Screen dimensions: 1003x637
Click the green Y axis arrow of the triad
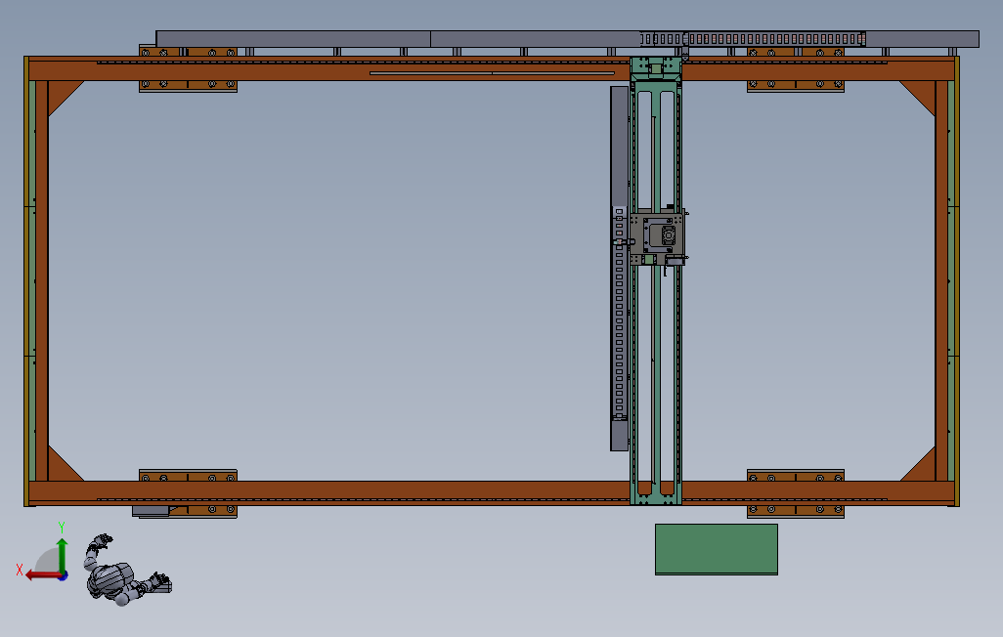(x=62, y=555)
